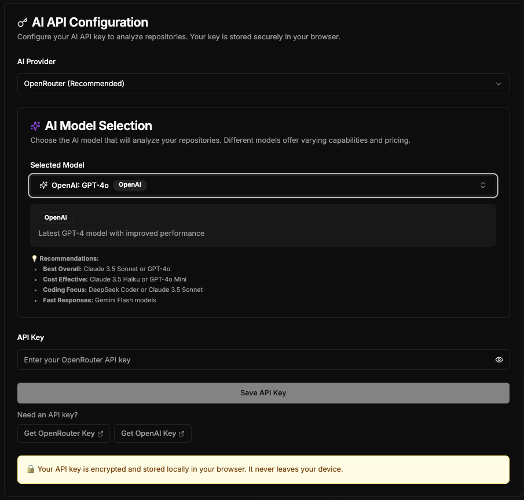The image size is (524, 500).
Task: Click the sparkle icon inside the Selected Model field
Action: tap(43, 185)
